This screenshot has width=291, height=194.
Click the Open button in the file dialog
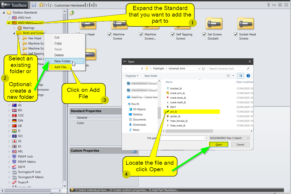(x=219, y=145)
